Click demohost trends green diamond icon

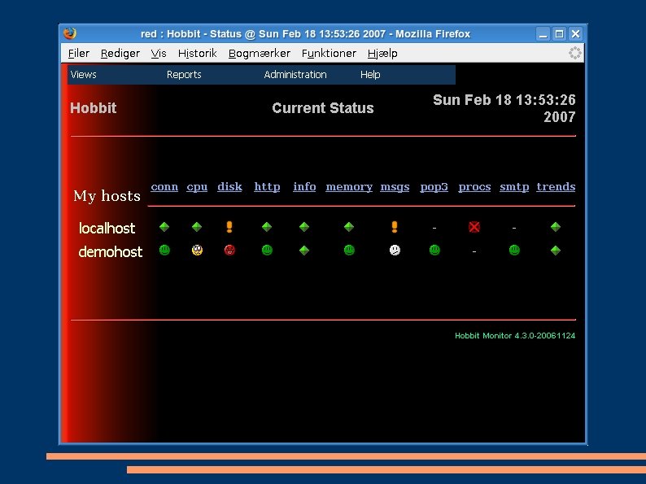(x=556, y=251)
